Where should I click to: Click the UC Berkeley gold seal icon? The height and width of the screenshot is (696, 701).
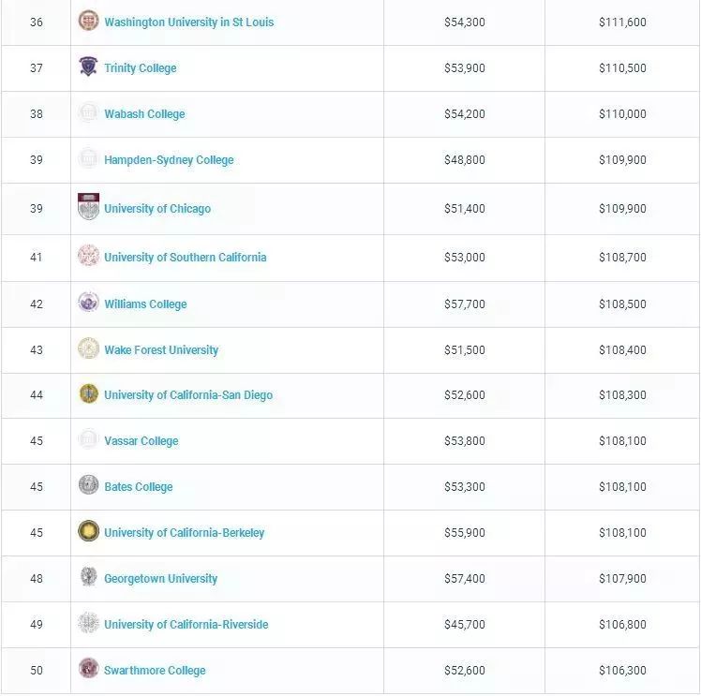click(x=88, y=531)
